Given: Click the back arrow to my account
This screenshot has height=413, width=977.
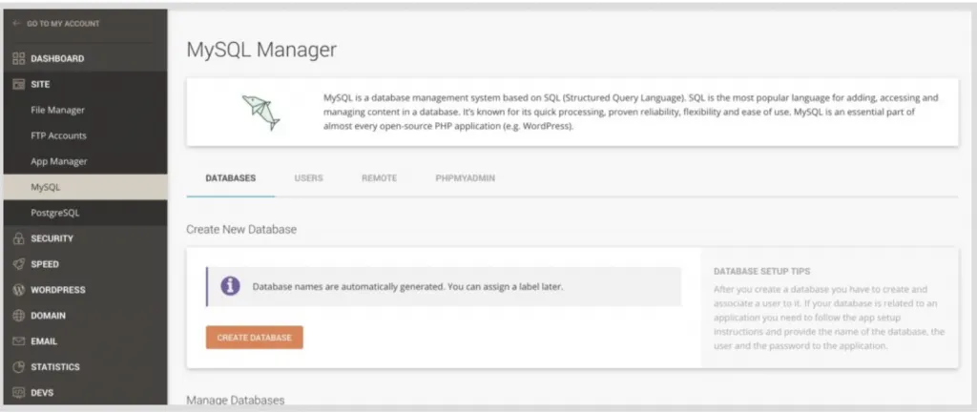Looking at the screenshot, I should (17, 24).
